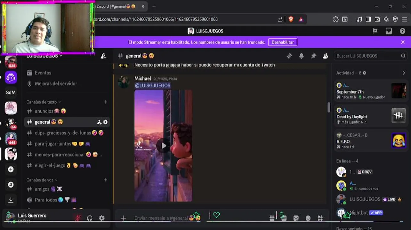Add a server plus icon
Image resolution: width=411 pixels, height=230 pixels.
click(x=11, y=169)
